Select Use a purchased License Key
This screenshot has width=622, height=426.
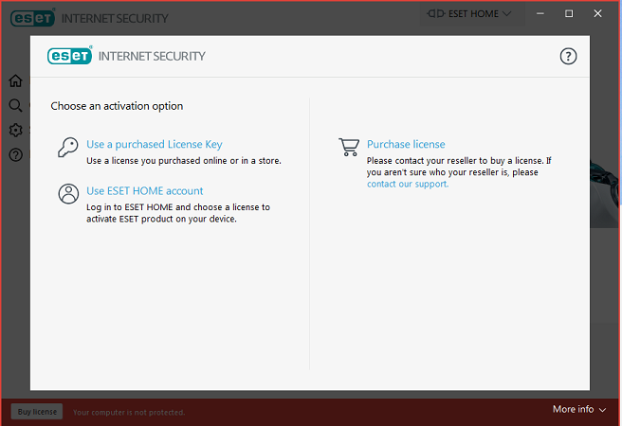click(x=155, y=145)
